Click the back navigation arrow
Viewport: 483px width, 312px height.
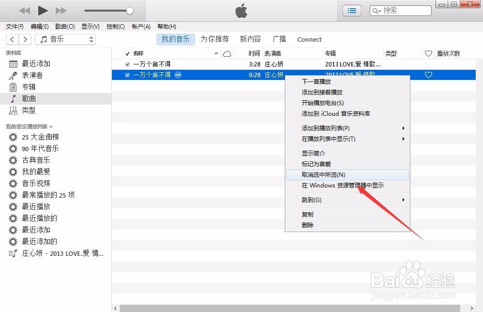tap(12, 39)
